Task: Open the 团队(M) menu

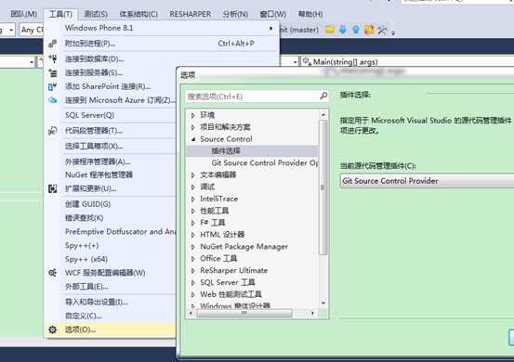Action: click(x=23, y=14)
